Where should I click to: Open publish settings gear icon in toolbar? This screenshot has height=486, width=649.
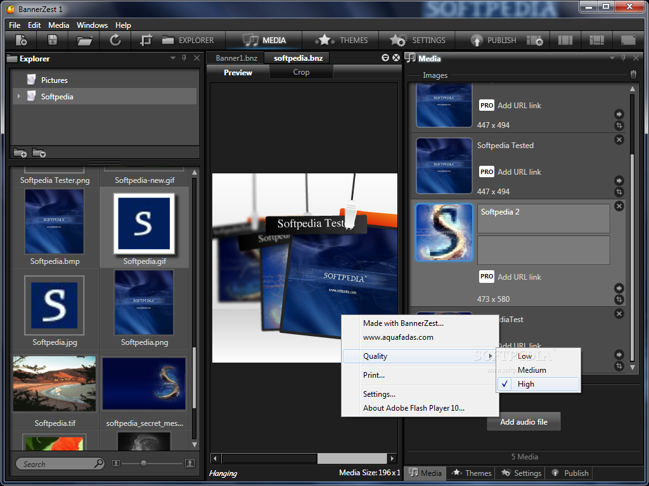[535, 40]
